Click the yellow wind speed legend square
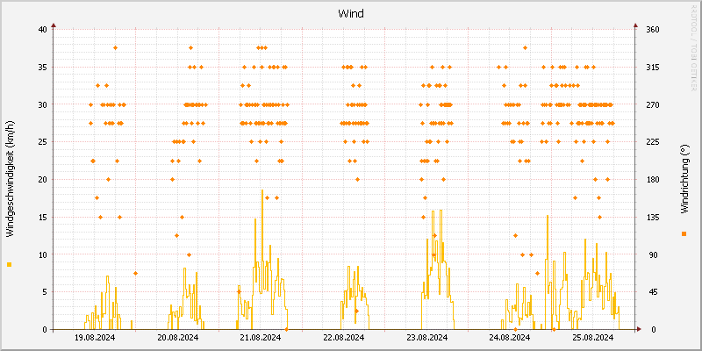Viewport: 702px width, 351px height. pyautogui.click(x=10, y=265)
